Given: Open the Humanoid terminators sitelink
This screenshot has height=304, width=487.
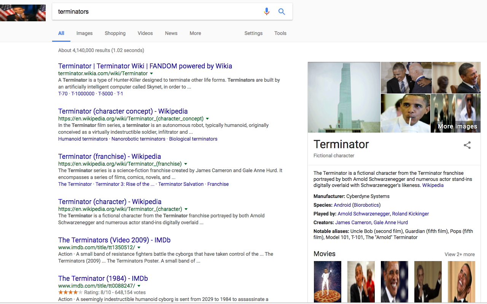Looking at the screenshot, I should pos(83,139).
